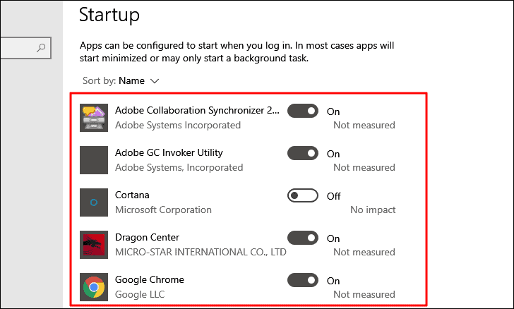
Task: Select the Google Chrome entry name
Action: (x=150, y=279)
